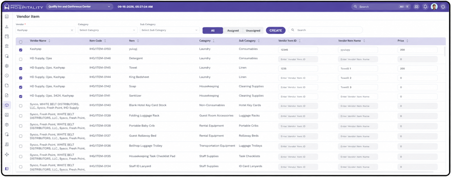The width and height of the screenshot is (451, 177).
Task: Open the dashboard chart icon in sidebar
Action: (x=7, y=17)
